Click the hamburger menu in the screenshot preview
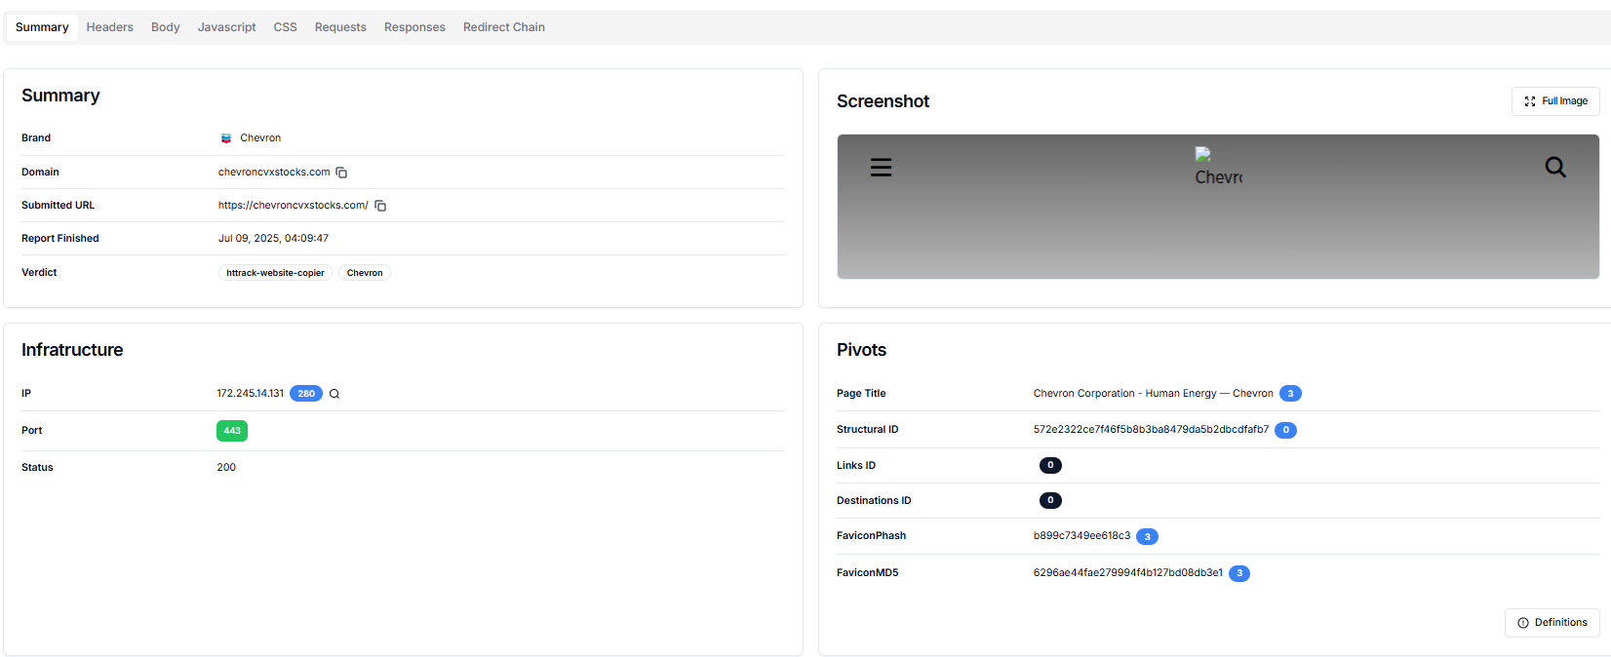The width and height of the screenshot is (1611, 657). pos(881,168)
